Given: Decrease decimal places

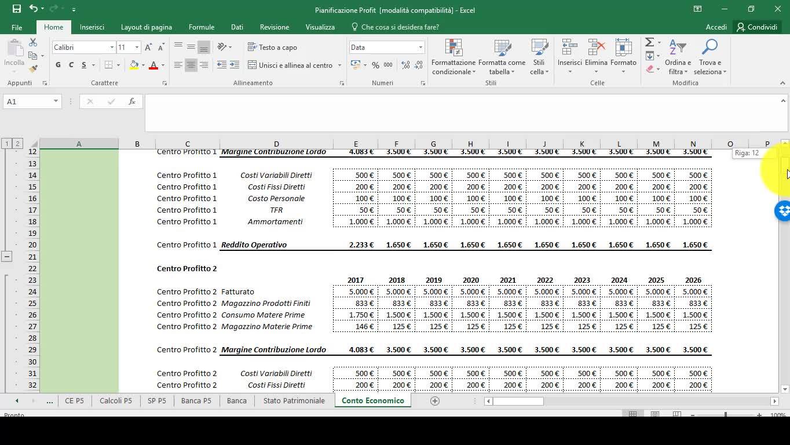Looking at the screenshot, I should coord(418,65).
